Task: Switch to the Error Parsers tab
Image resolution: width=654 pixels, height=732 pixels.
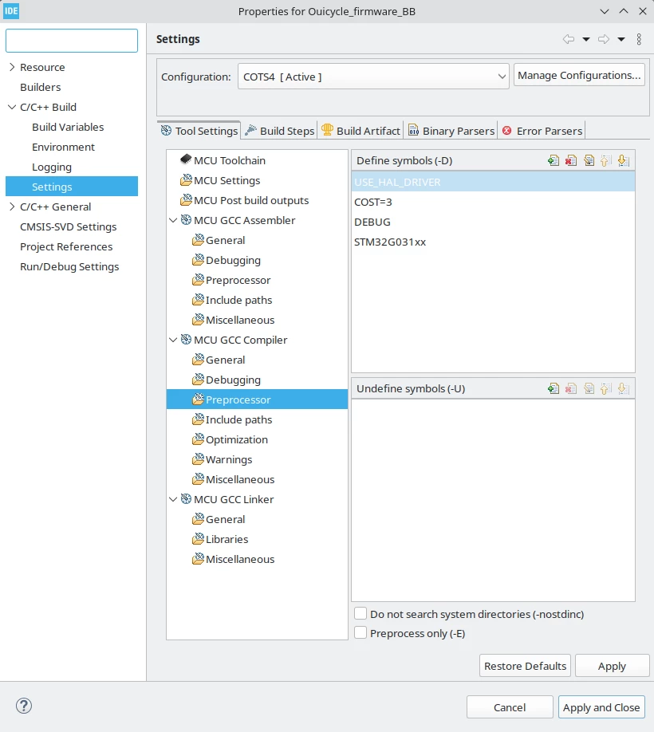Action: pos(542,131)
